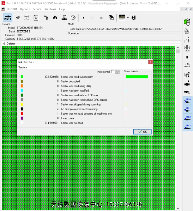
Task: Expand the dropdown arrow beside the board image icon
Action: 128,18
